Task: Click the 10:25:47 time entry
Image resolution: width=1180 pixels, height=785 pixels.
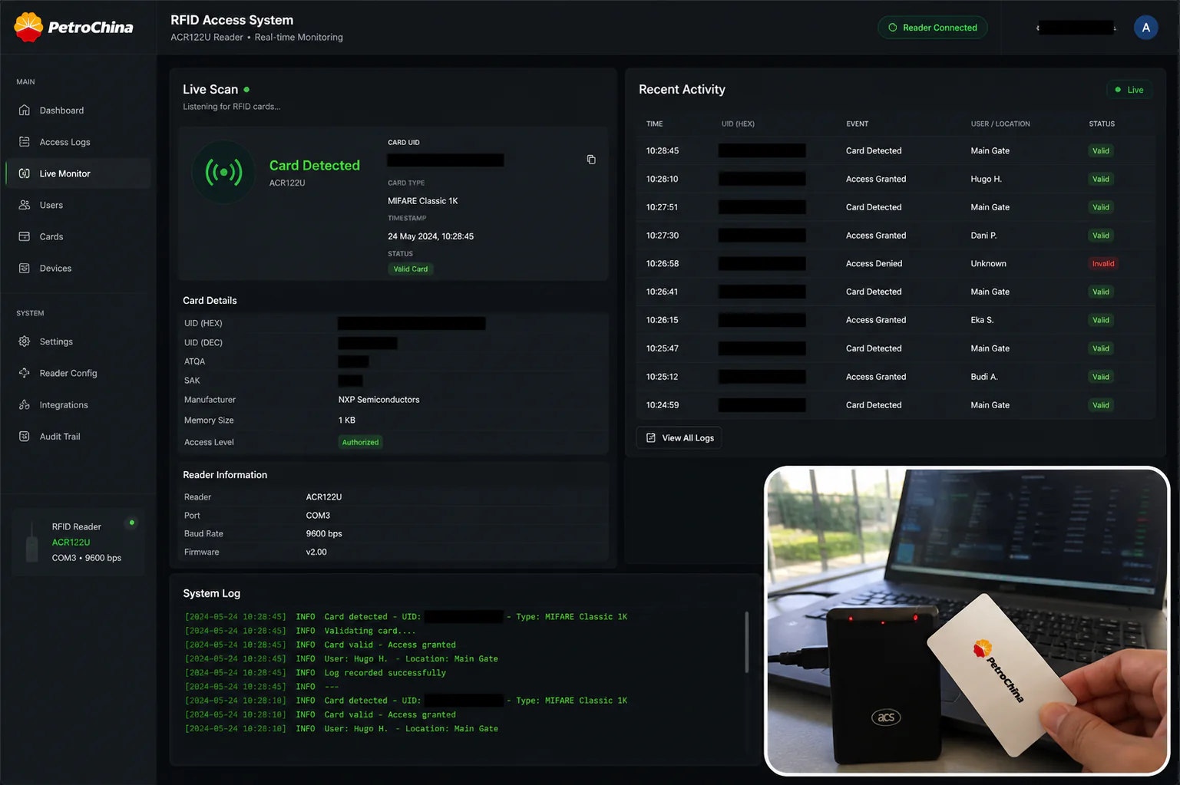Action: (x=663, y=348)
